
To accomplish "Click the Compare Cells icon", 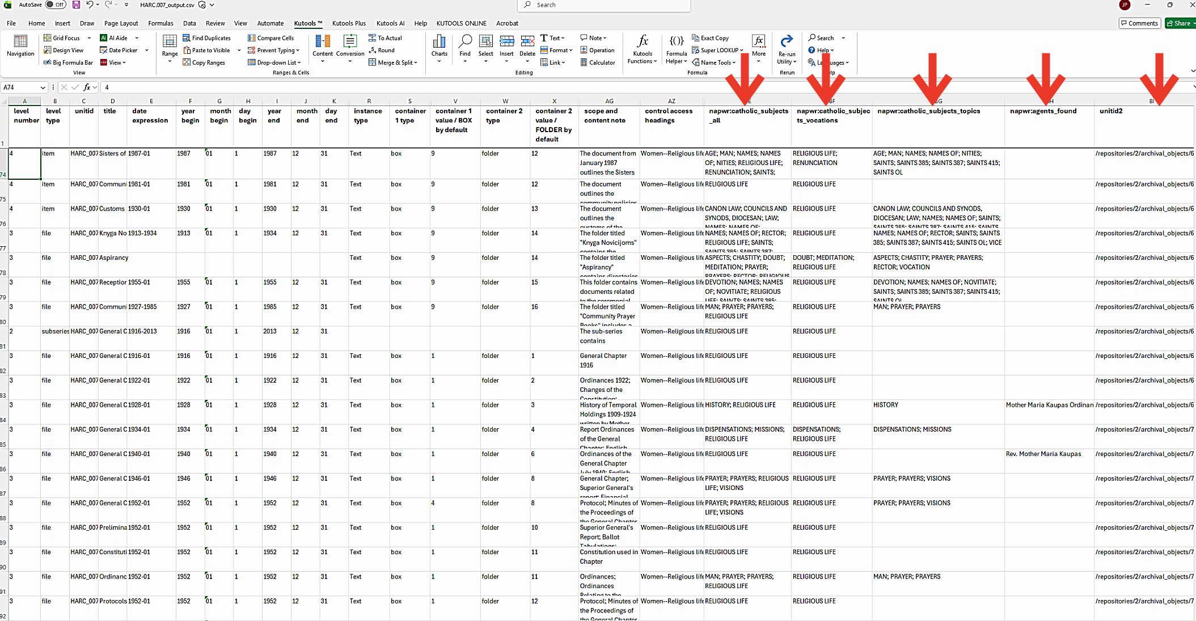I will pyautogui.click(x=251, y=38).
